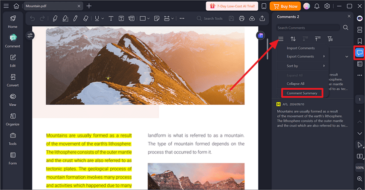
Task: Collapse the page comments group chevron
Action: (x=347, y=56)
